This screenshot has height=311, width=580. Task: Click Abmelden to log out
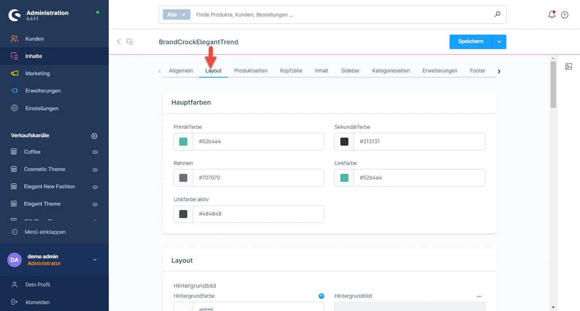tap(37, 302)
